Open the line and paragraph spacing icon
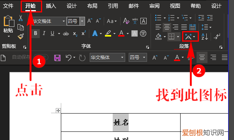 pos(205,27)
